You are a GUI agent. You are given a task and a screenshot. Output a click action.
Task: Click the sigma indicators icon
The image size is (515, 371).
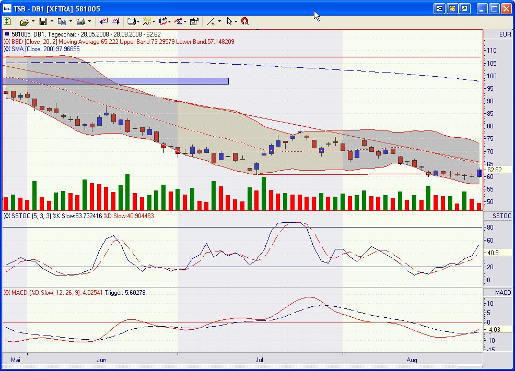point(178,21)
